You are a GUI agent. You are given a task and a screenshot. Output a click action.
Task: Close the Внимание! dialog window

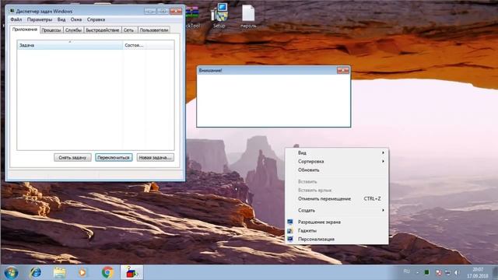click(343, 70)
